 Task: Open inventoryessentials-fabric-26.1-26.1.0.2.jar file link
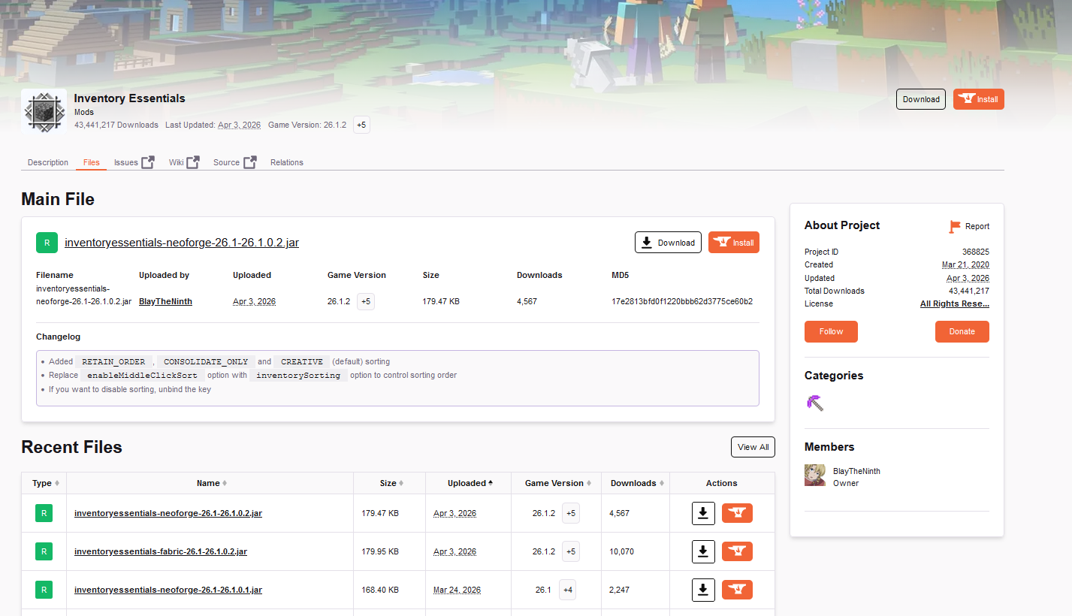pyautogui.click(x=161, y=551)
